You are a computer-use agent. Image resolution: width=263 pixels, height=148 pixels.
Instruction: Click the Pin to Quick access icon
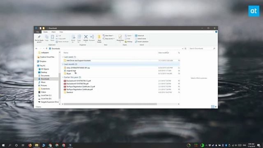point(39,37)
